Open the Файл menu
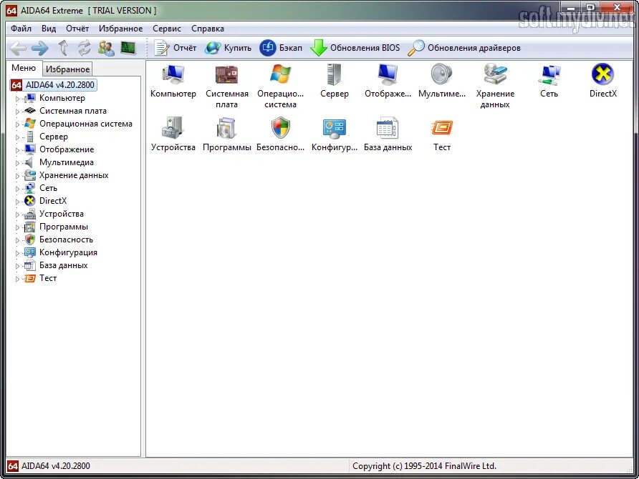This screenshot has width=639, height=479. point(21,29)
